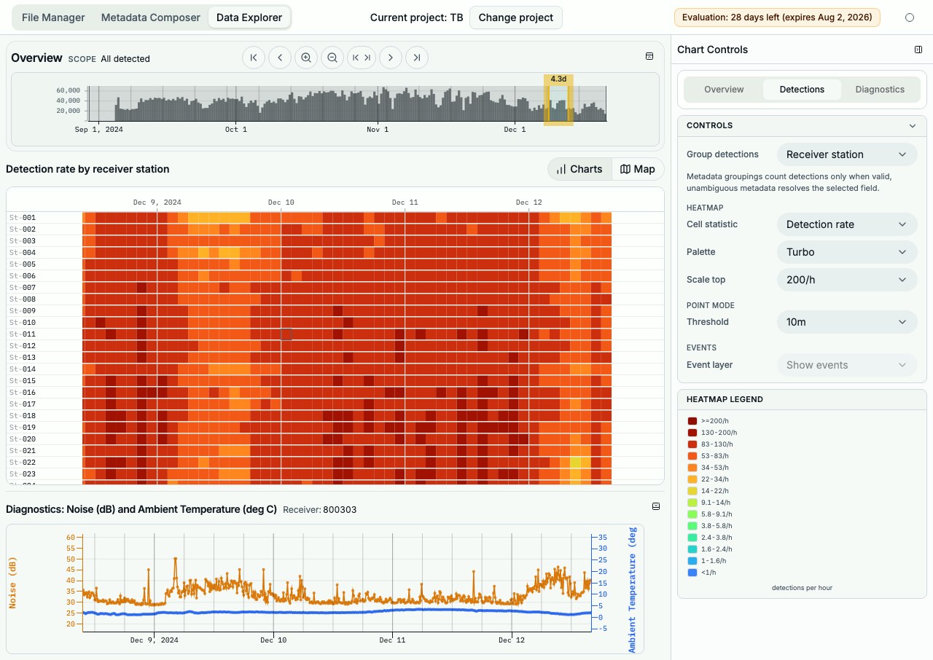Viewport: 933px width, 660px height.
Task: Click the 4.3d selection window in overview
Action: click(x=558, y=100)
